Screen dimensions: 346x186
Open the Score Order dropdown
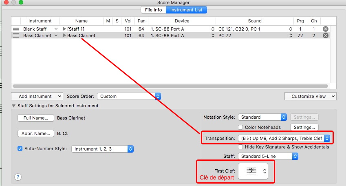click(x=129, y=96)
